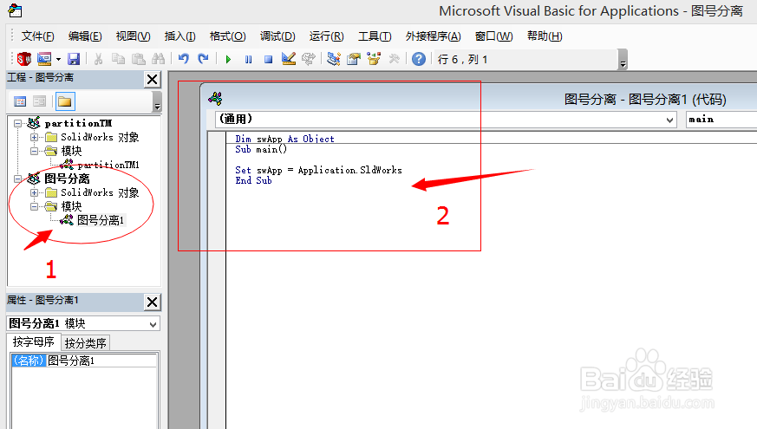This screenshot has width=757, height=429.
Task: Open the Insert object dropdown arrow
Action: coord(58,59)
